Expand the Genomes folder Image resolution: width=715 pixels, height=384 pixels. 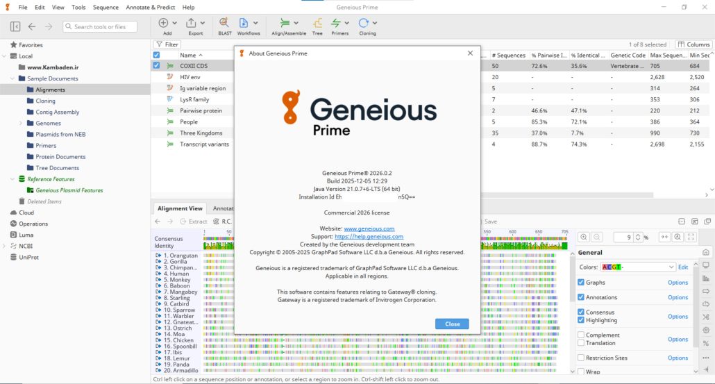[x=21, y=123]
